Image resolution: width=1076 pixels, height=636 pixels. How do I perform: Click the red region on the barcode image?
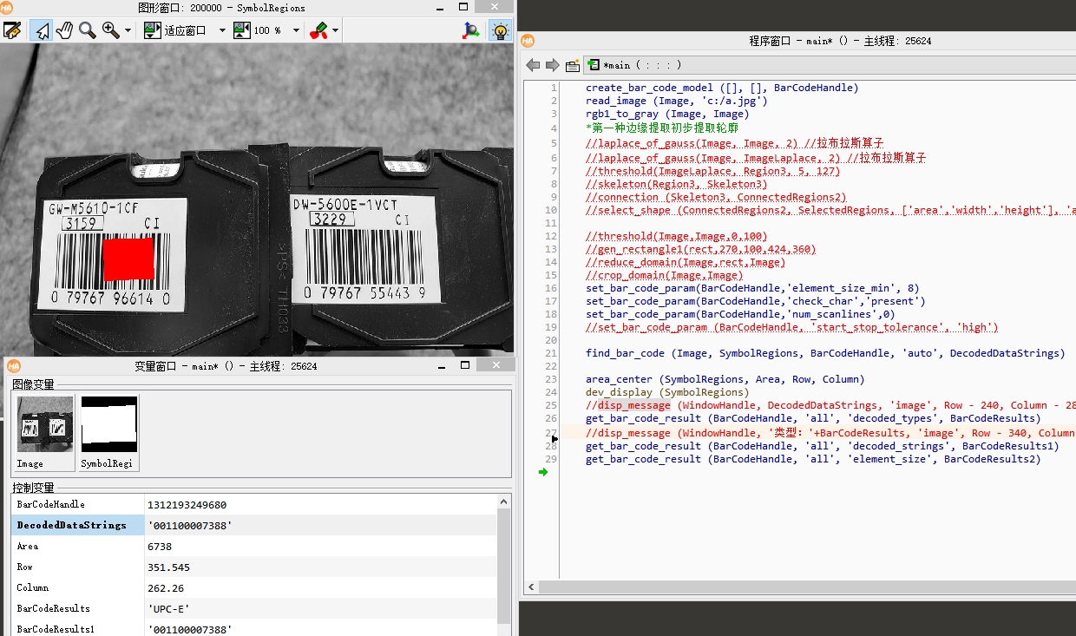point(128,259)
